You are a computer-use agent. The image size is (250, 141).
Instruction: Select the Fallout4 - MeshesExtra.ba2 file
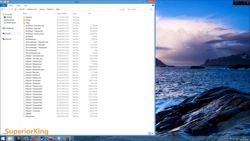point(35,70)
